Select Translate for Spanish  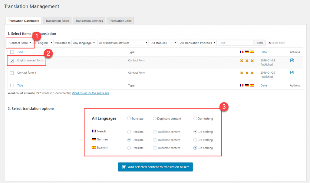click(x=129, y=148)
